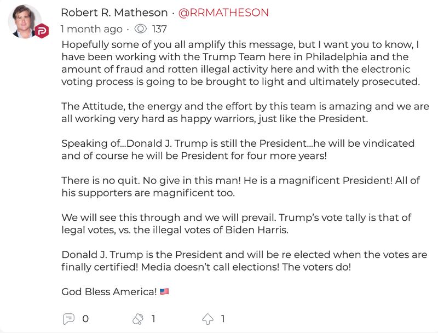Click the echo megaphone icon
This screenshot has width=438, height=333.
[x=137, y=318]
